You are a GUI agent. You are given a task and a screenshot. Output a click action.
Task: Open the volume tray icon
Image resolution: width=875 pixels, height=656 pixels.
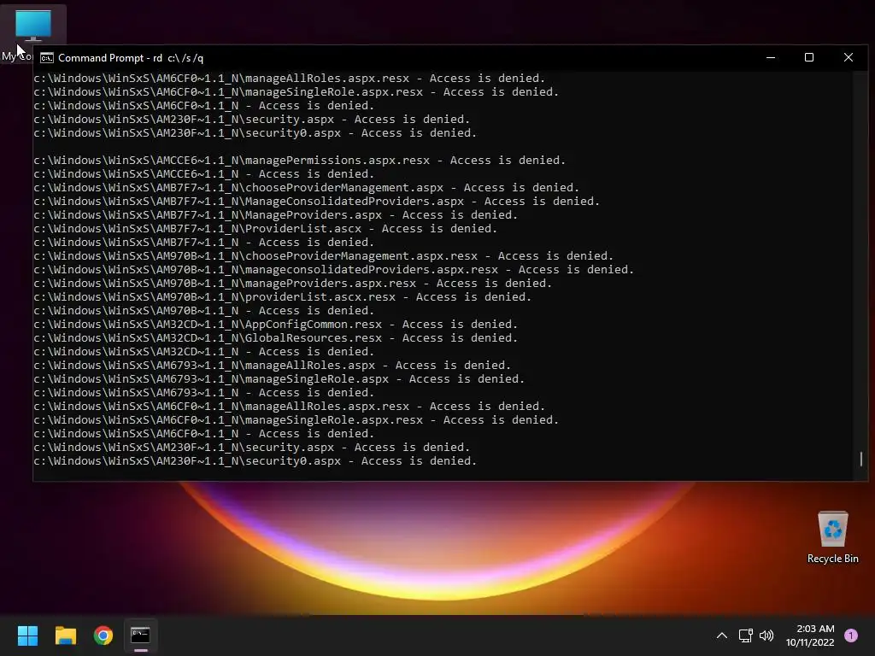[766, 635]
